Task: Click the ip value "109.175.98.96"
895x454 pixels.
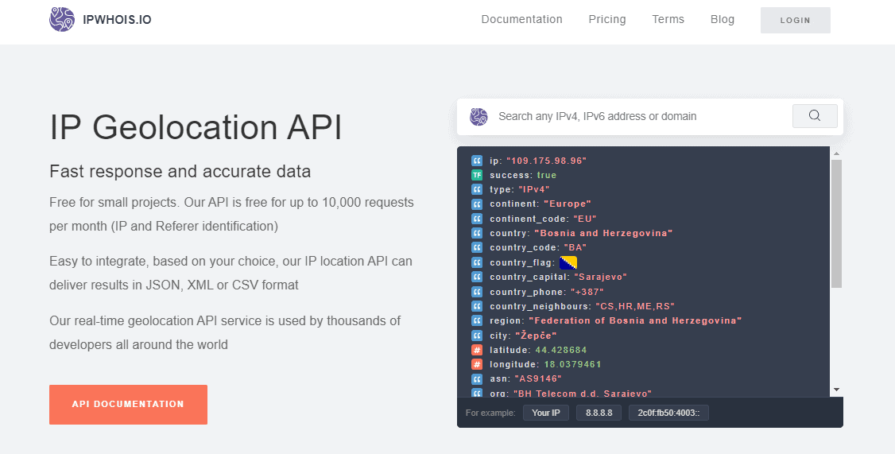Action: (x=546, y=161)
